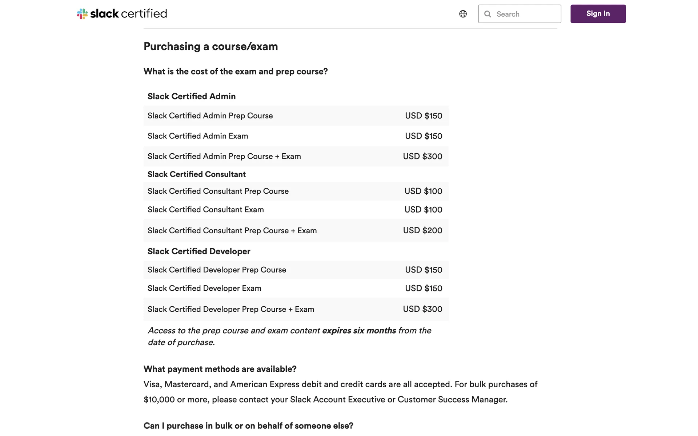Click the "slack certified" wordmark
This screenshot has height=436, width=698.
tap(129, 14)
